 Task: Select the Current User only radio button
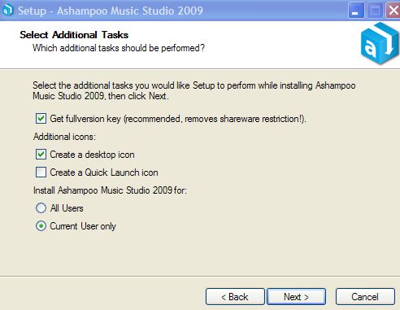41,226
